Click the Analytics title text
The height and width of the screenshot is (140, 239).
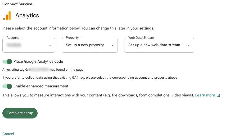click(27, 15)
